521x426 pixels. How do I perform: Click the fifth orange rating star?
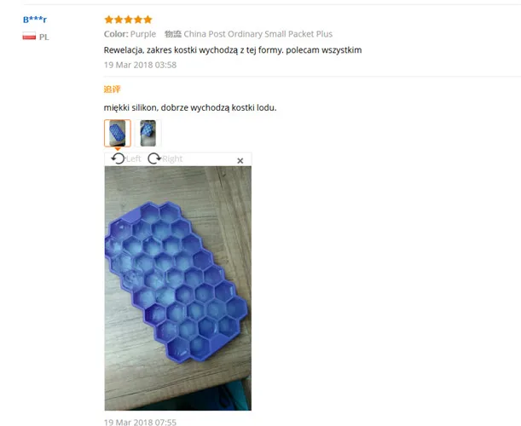click(x=148, y=20)
